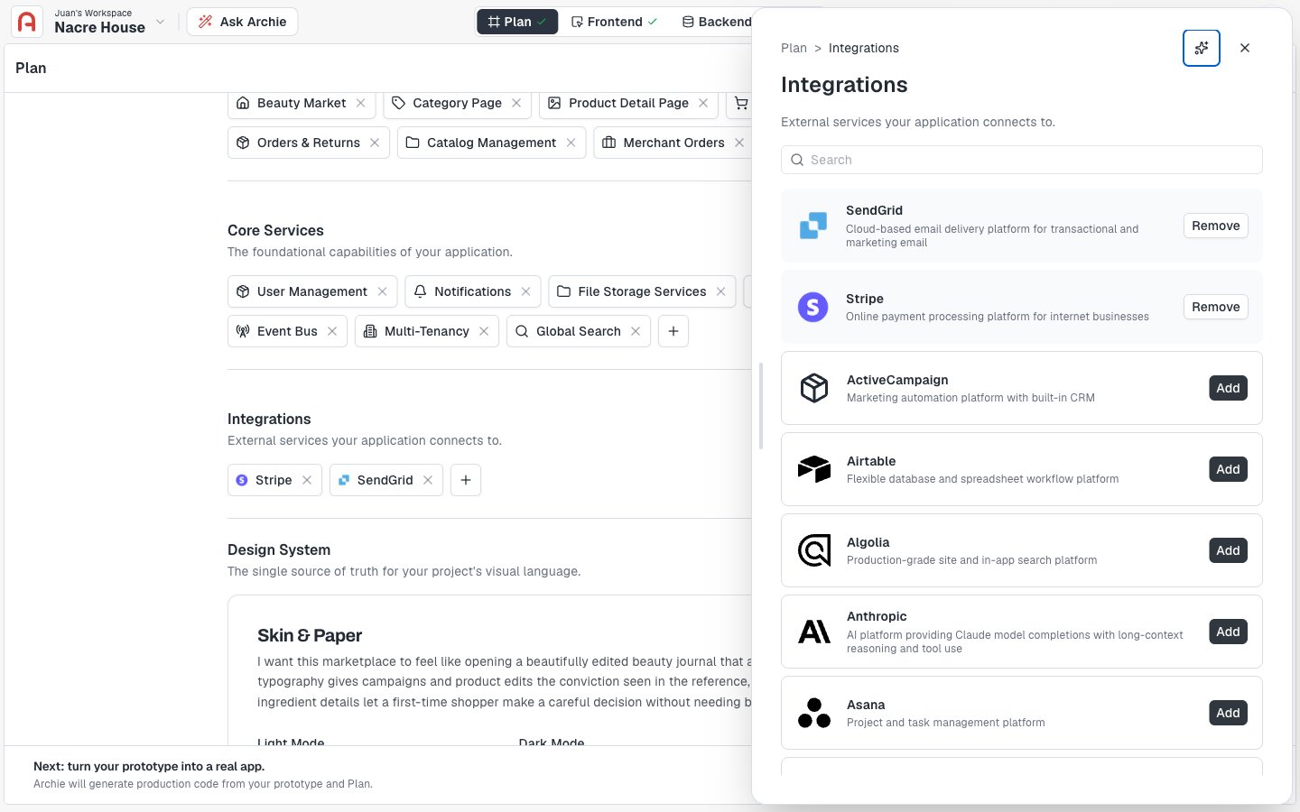Image resolution: width=1300 pixels, height=812 pixels.
Task: Switch to the Backend tab
Action: click(x=716, y=22)
